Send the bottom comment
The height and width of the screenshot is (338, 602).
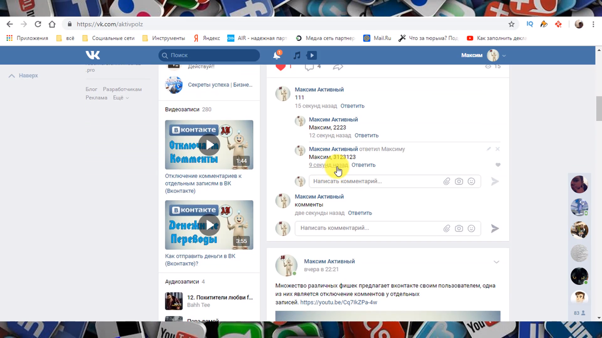495,228
